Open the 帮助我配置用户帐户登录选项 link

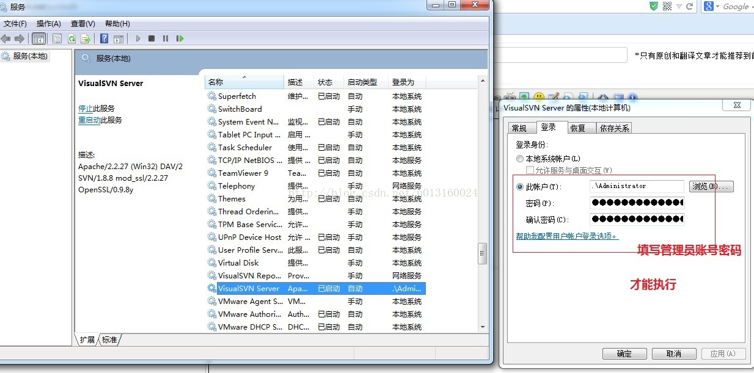[567, 236]
